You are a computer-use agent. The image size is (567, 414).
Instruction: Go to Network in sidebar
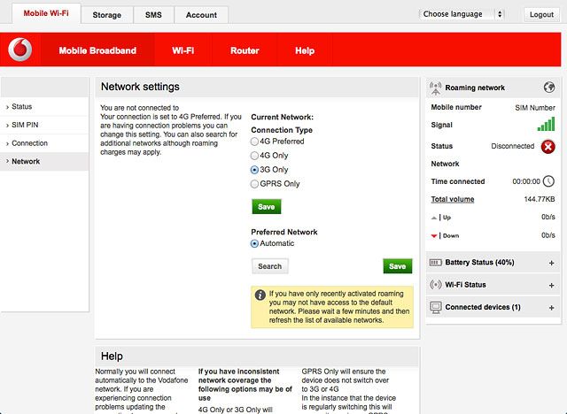tap(44, 161)
